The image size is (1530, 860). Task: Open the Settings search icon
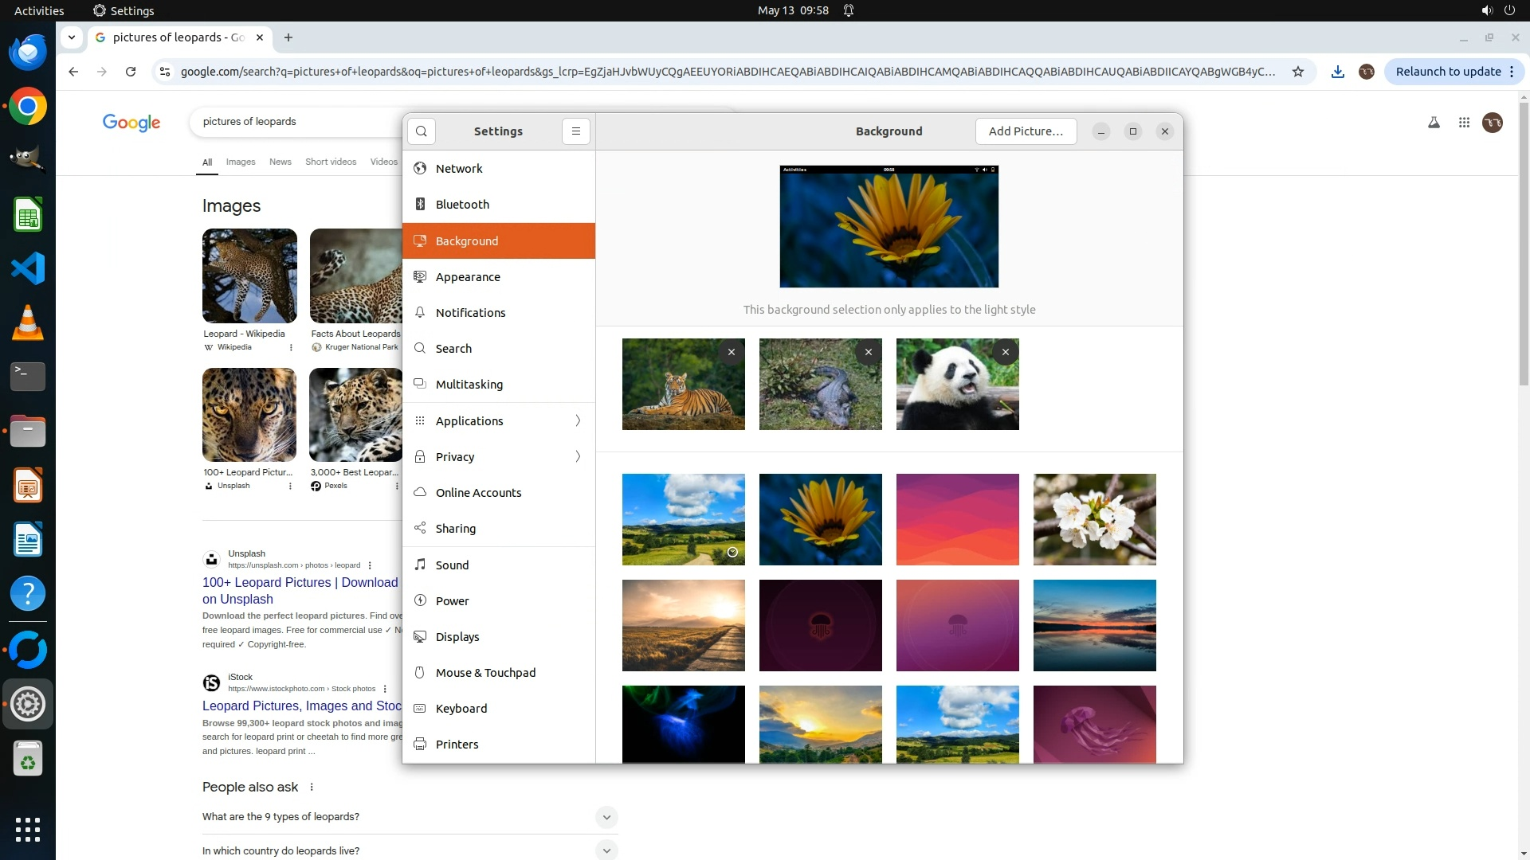coord(422,131)
